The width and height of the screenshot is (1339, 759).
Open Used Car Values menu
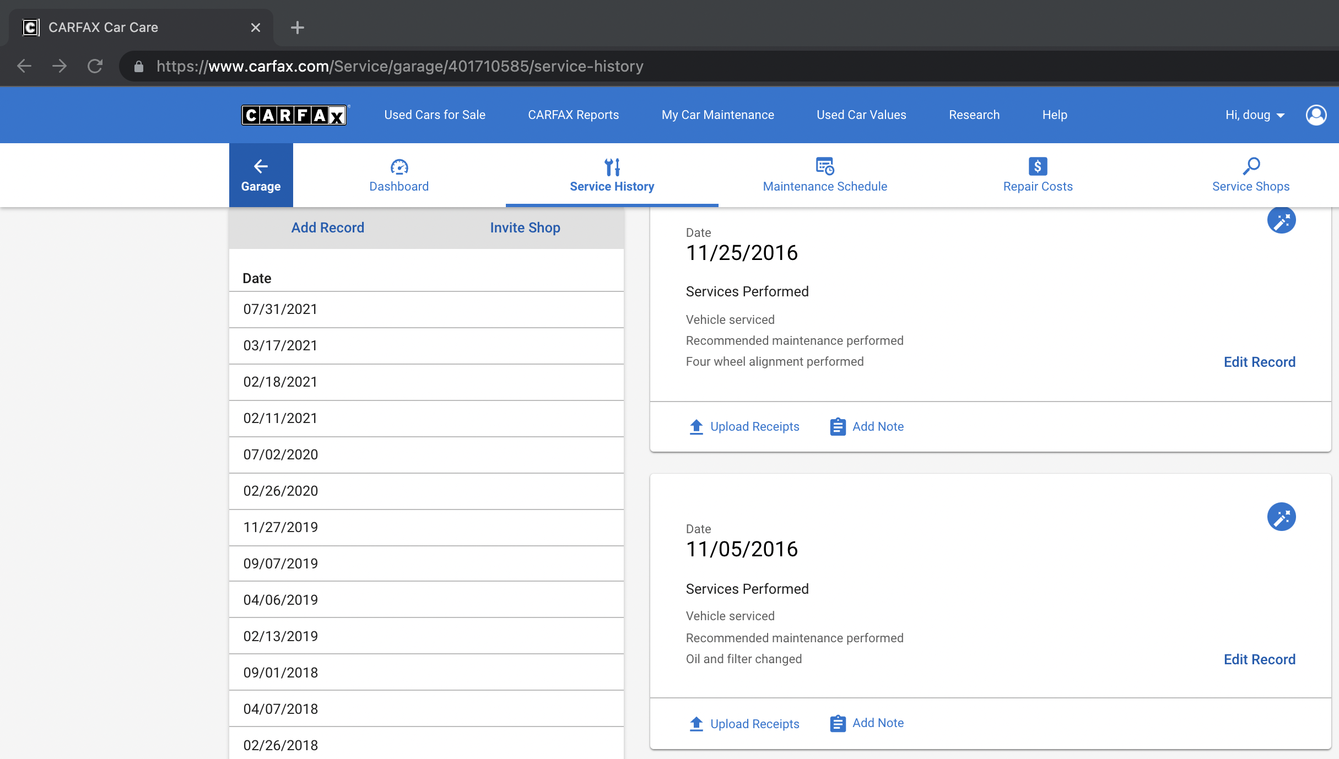tap(861, 115)
